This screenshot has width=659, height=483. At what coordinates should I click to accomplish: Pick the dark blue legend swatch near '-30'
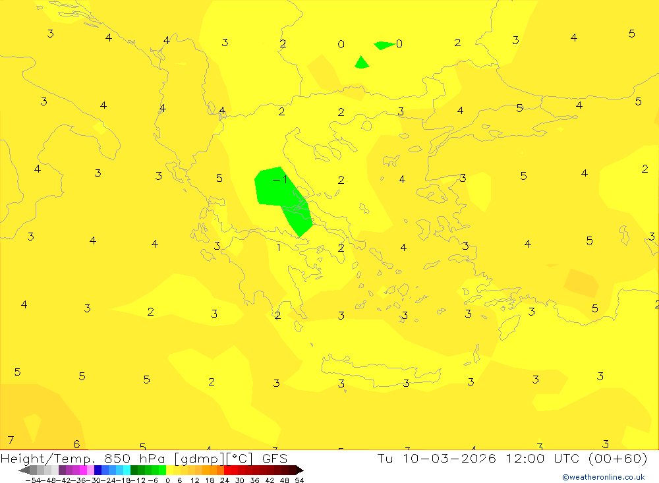pos(98,470)
